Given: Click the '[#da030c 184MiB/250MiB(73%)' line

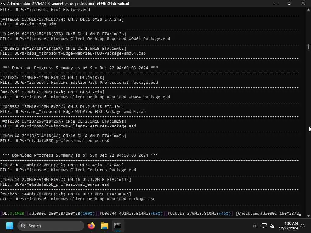Looking at the screenshot, I should click(x=62, y=165).
